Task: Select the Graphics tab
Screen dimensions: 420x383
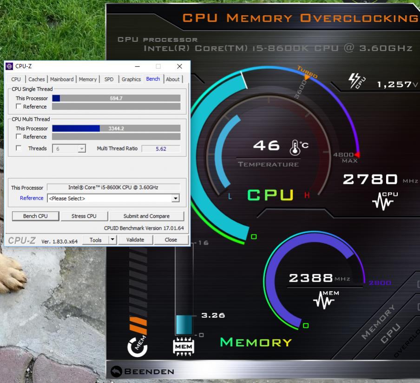Action: 131,79
